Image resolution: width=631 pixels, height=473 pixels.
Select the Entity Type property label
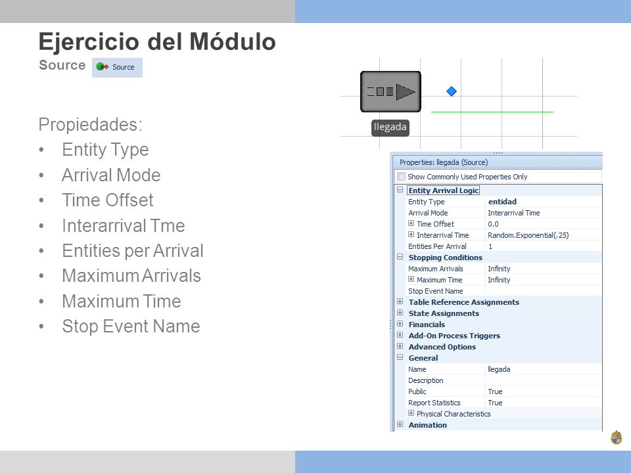426,202
